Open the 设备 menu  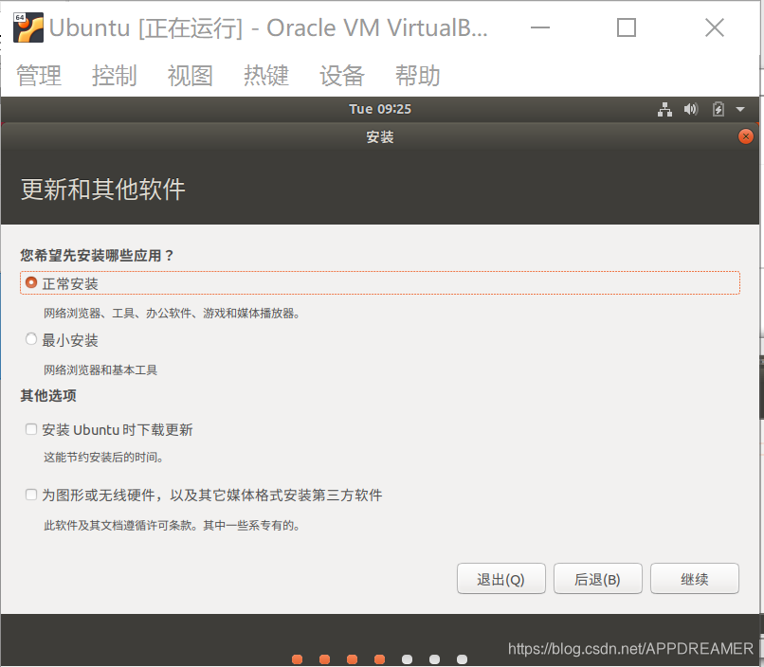tap(342, 76)
